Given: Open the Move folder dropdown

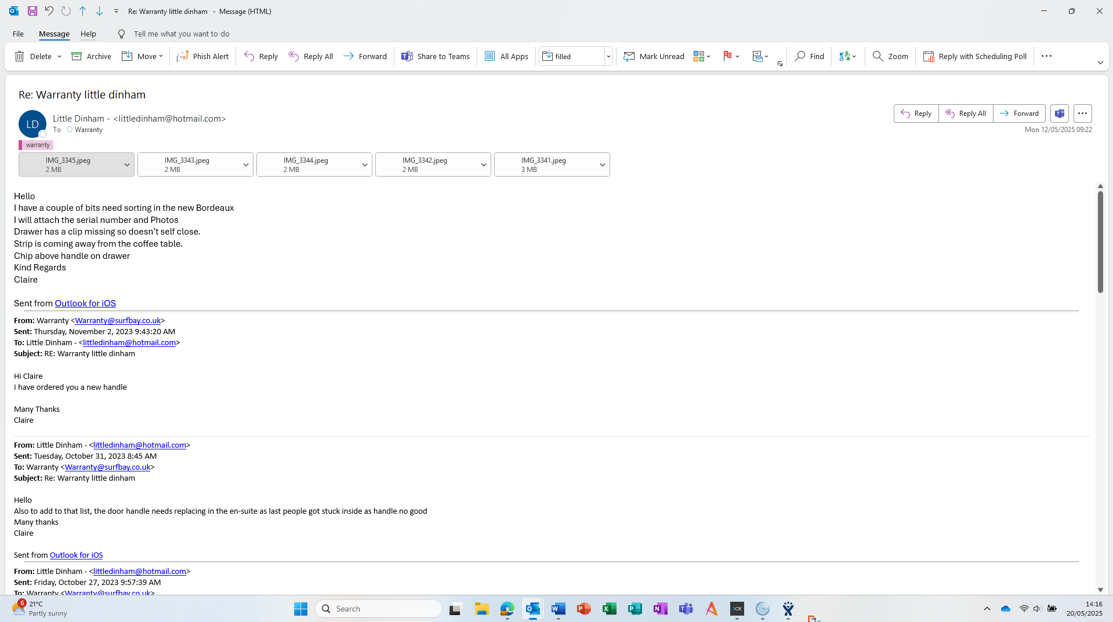Looking at the screenshot, I should (142, 56).
